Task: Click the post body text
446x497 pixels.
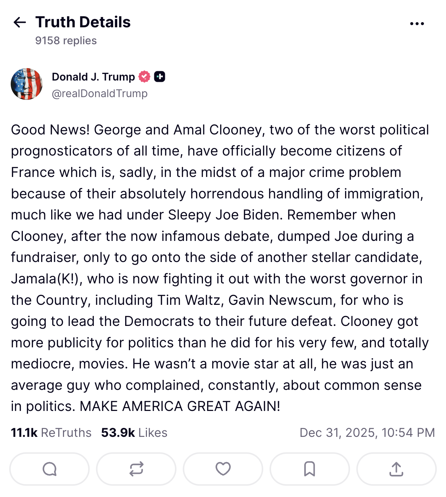Action: coord(218,257)
